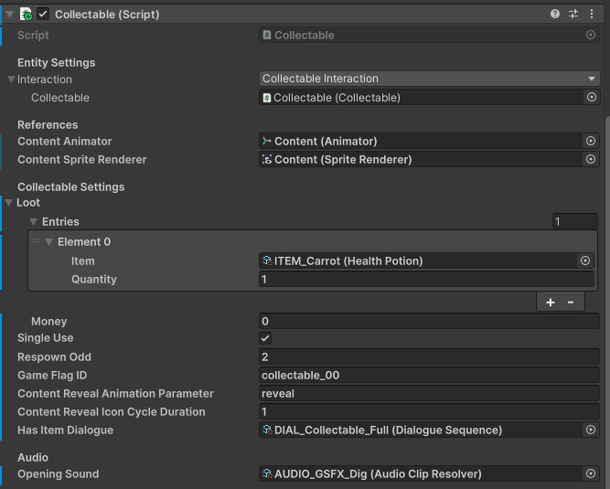The height and width of the screenshot is (489, 610).
Task: Toggle the Single Use checkbox
Action: pyautogui.click(x=265, y=338)
